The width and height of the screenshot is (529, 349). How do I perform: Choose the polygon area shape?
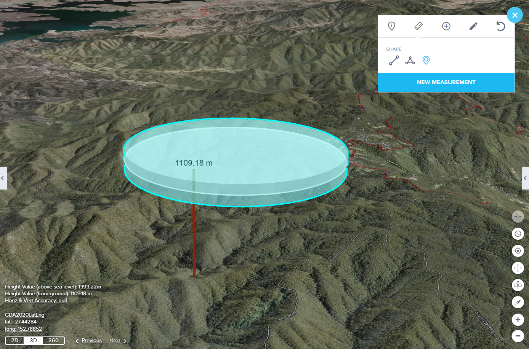[x=410, y=60]
